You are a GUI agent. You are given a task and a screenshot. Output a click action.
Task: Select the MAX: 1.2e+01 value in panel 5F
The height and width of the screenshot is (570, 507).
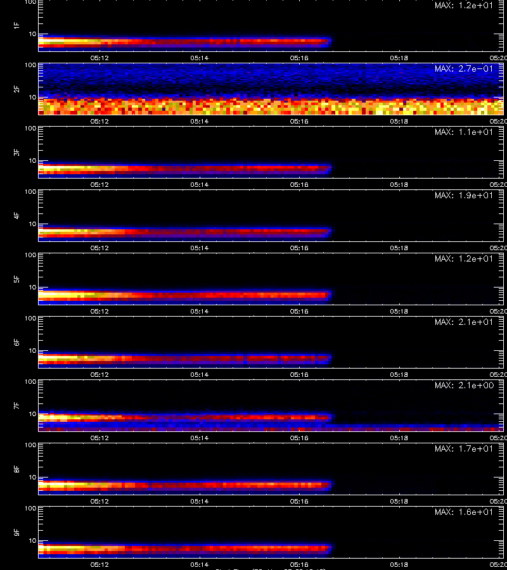tap(464, 258)
